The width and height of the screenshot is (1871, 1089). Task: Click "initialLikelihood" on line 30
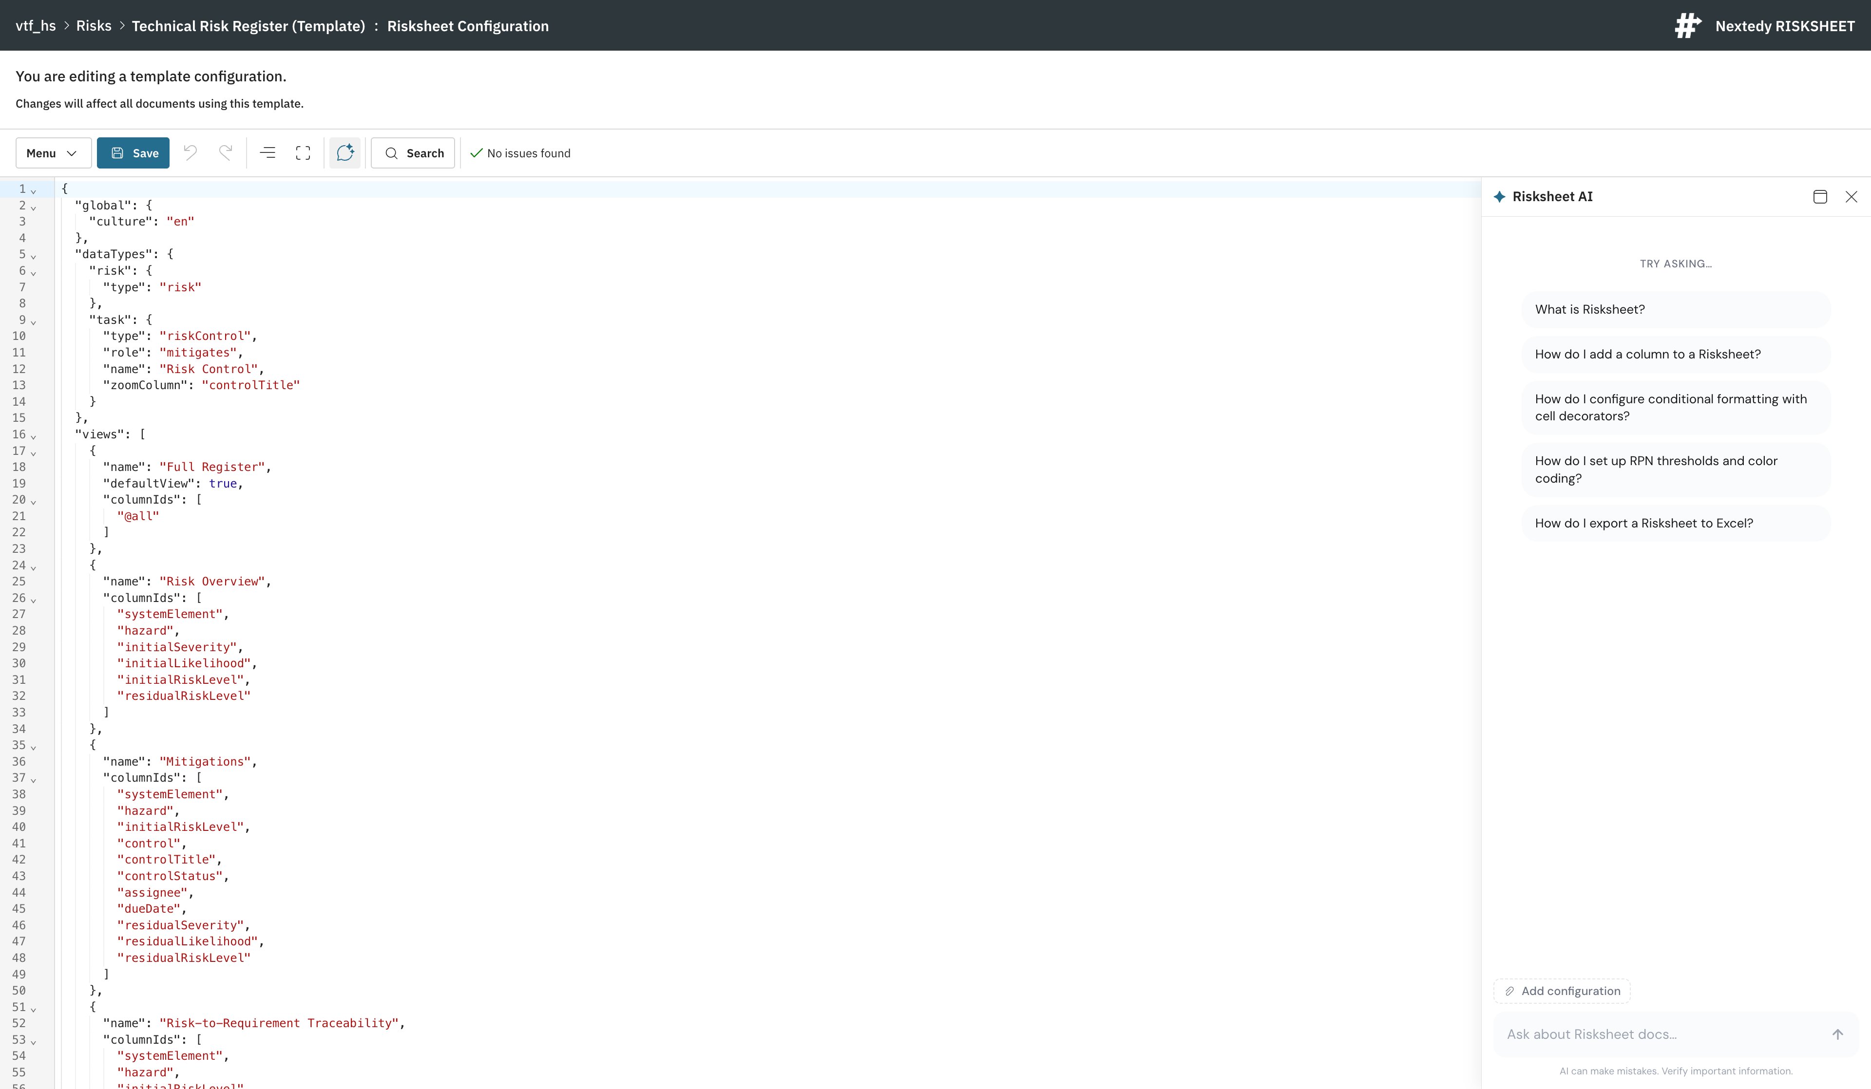pos(184,663)
